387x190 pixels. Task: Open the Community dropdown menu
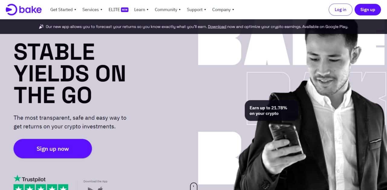(x=167, y=10)
